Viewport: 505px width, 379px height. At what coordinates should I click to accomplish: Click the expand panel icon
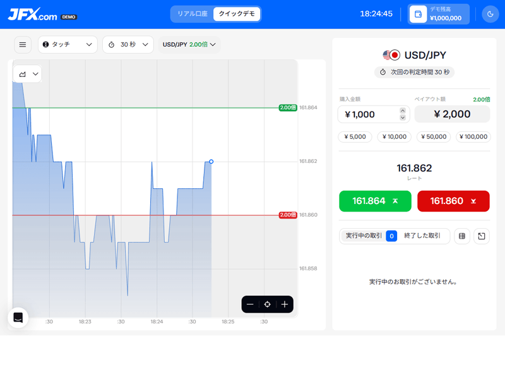(x=482, y=236)
